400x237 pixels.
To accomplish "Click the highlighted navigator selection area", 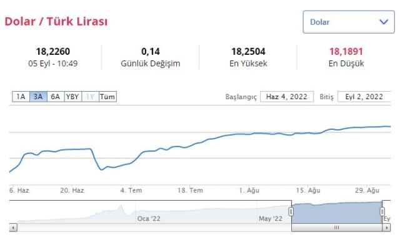I will [x=337, y=213].
